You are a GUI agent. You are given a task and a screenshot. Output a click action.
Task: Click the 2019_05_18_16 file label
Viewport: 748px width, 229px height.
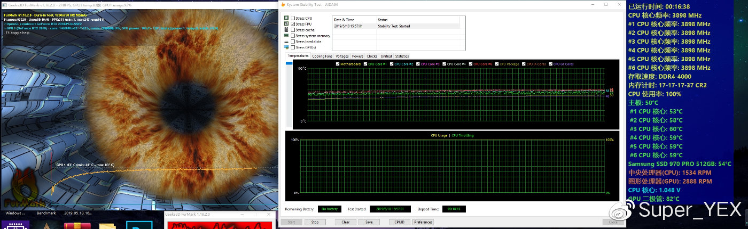tap(77, 212)
